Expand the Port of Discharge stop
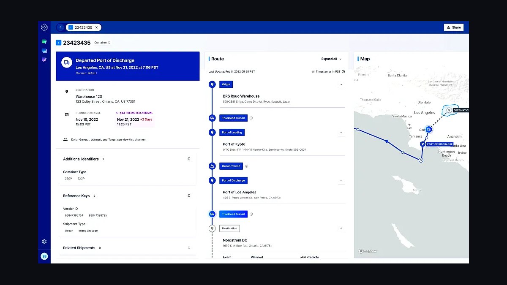This screenshot has height=285, width=507. pos(341,181)
